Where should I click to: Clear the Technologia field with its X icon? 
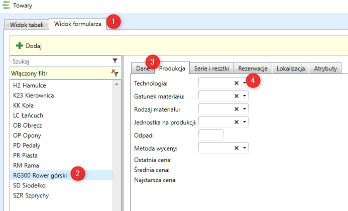point(236,83)
